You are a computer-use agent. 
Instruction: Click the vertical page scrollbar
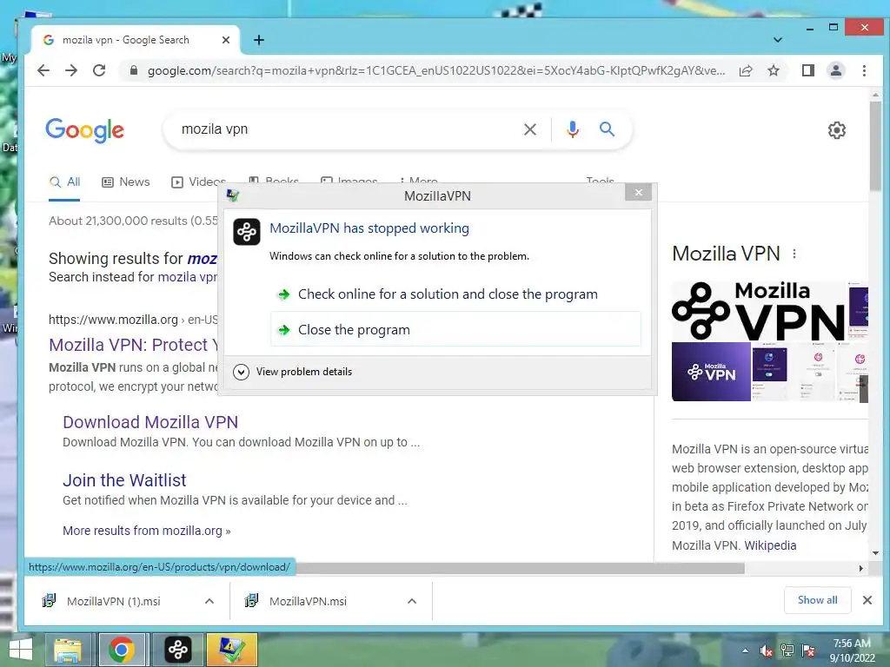tap(875, 146)
